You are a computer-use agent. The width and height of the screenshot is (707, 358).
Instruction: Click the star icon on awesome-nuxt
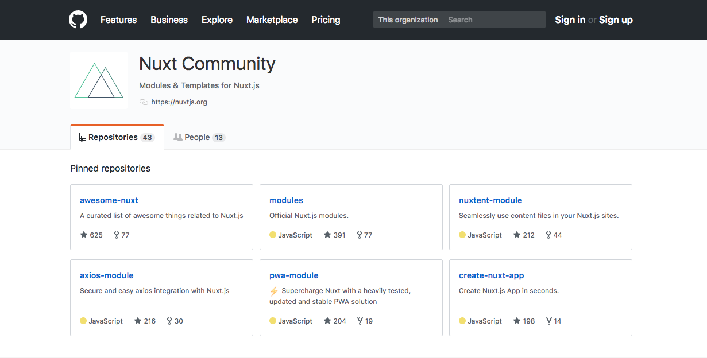[x=84, y=235]
